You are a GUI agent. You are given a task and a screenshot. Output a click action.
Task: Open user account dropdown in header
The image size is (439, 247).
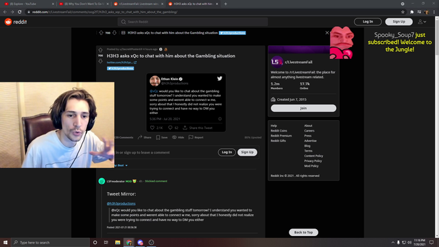[x=423, y=22]
